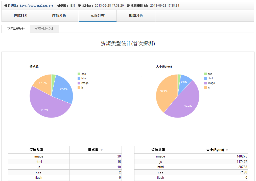Click the 大小(Bytes) chart title

pyautogui.click(x=164, y=66)
